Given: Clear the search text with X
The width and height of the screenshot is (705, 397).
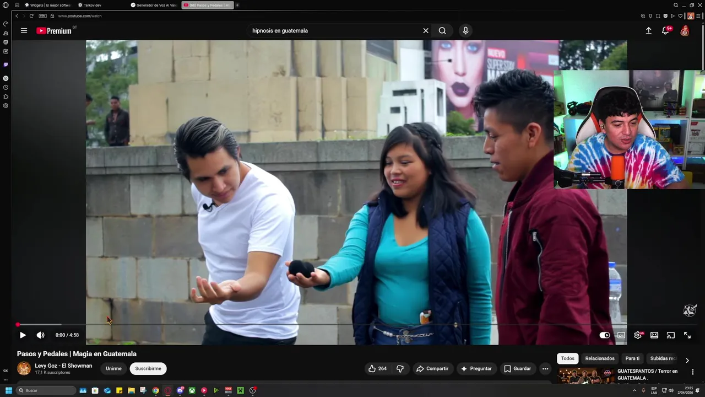Looking at the screenshot, I should click(426, 31).
